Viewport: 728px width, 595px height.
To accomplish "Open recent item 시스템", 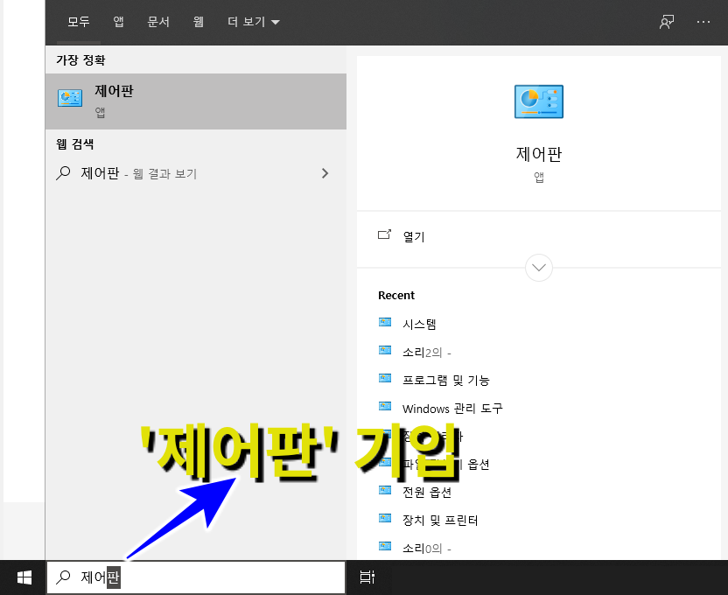I will pos(419,324).
